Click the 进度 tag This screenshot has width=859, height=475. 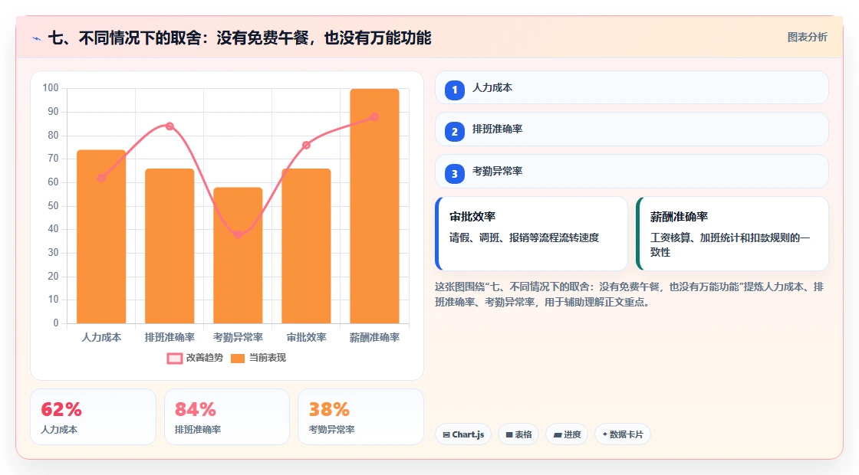click(x=567, y=434)
